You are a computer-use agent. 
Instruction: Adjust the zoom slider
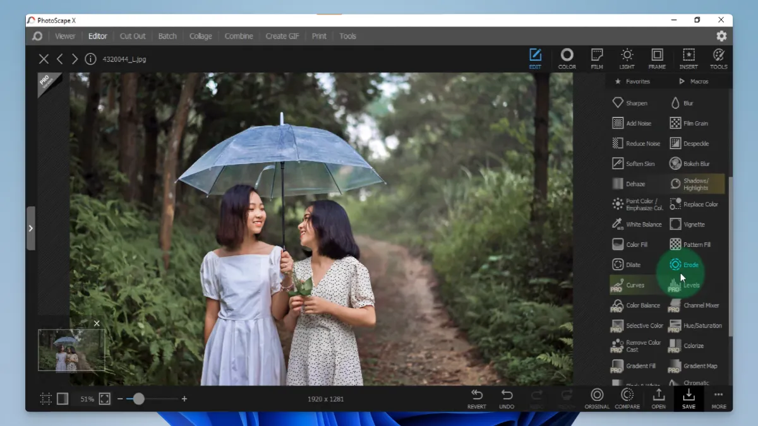(x=138, y=399)
